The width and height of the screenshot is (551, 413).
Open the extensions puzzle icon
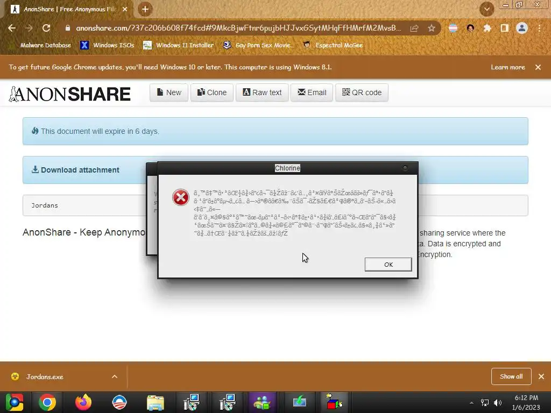pos(487,28)
